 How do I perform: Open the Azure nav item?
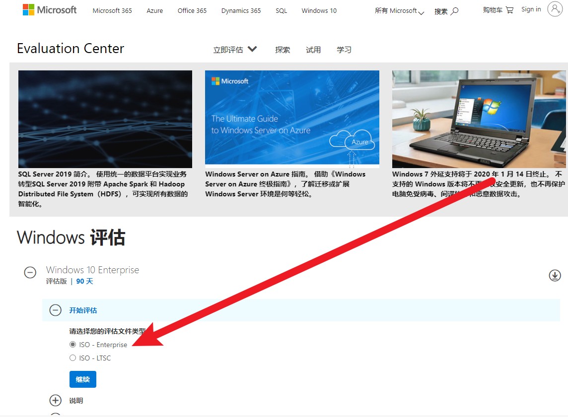155,10
